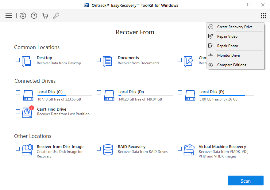Minimize the EasyRecovery window
The image size is (270, 190).
pyautogui.click(x=235, y=5)
